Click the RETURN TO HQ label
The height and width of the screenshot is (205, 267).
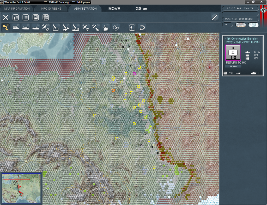click(236, 63)
